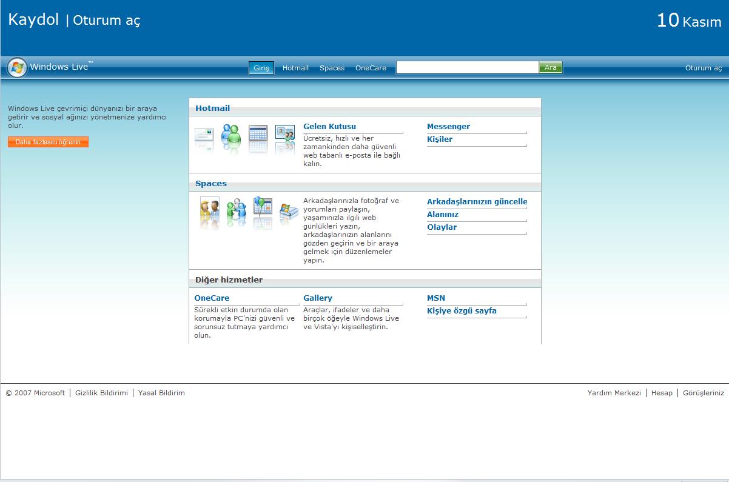Open the Kişiye özgü sayfa link
The image size is (729, 482).
(x=462, y=311)
